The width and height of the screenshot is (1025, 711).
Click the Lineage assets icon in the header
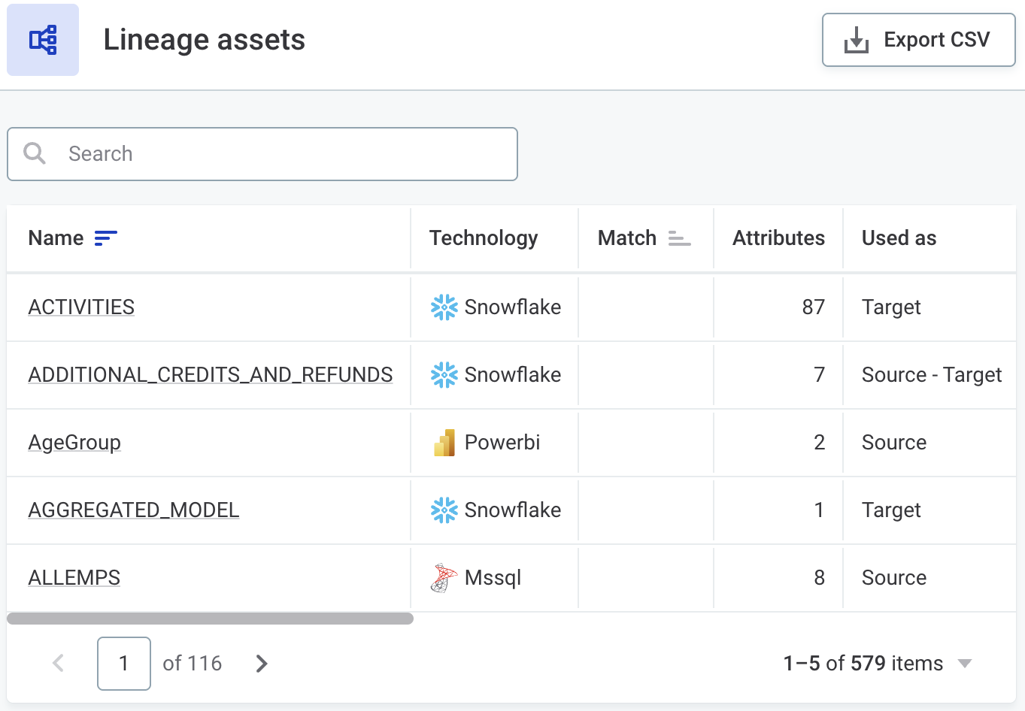pos(42,39)
